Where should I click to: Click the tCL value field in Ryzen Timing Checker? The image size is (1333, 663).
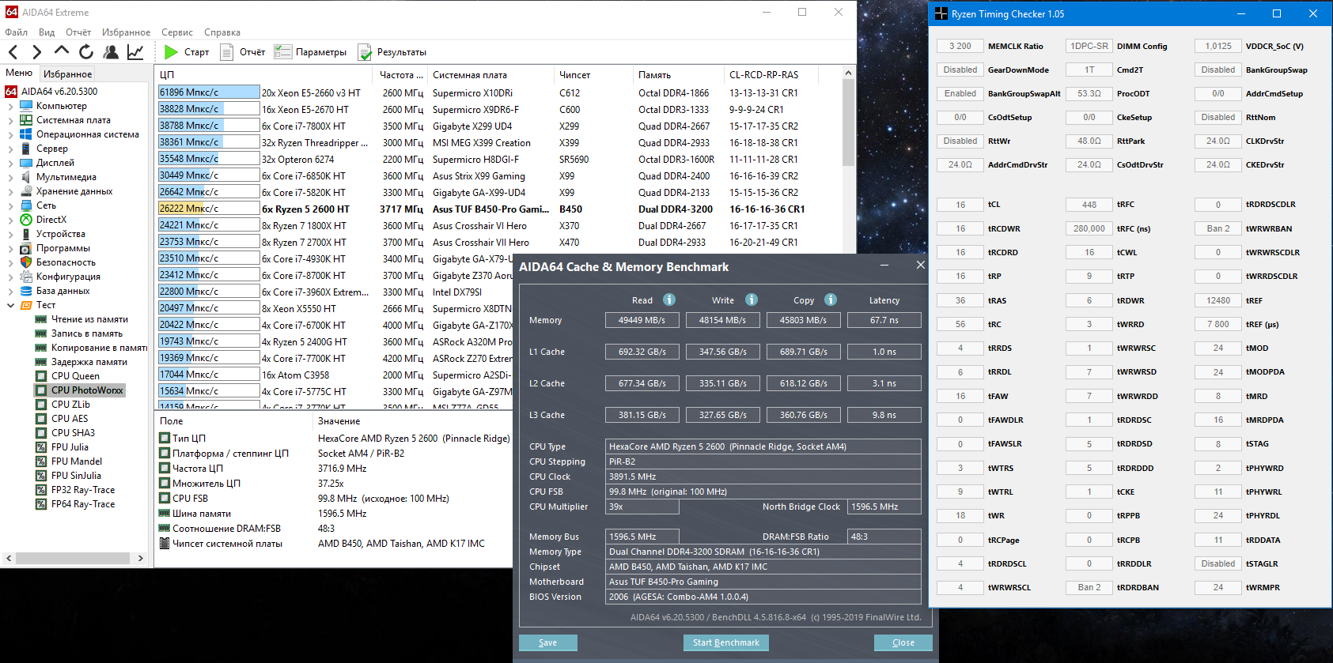click(x=960, y=205)
